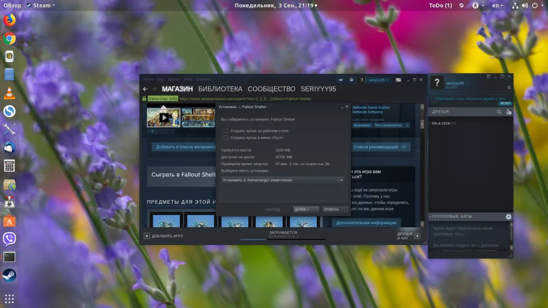Click the add friend icon

(x=509, y=112)
